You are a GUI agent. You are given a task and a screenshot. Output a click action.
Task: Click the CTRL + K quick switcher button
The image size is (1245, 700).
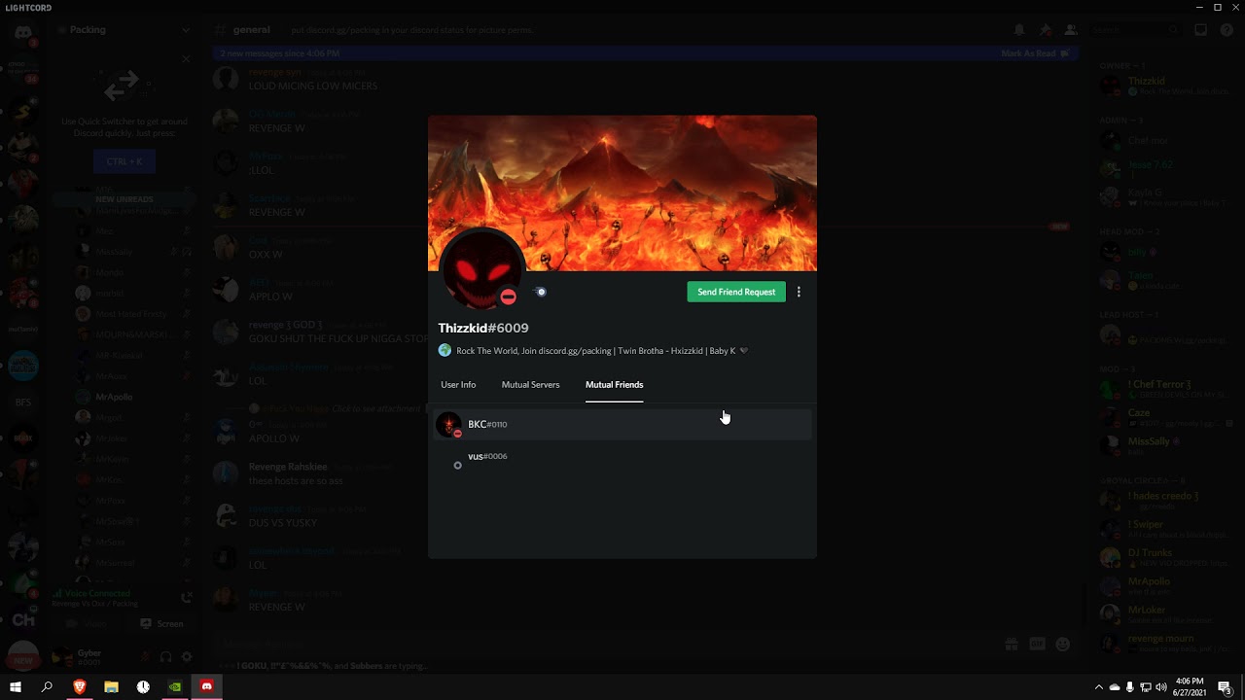click(124, 161)
